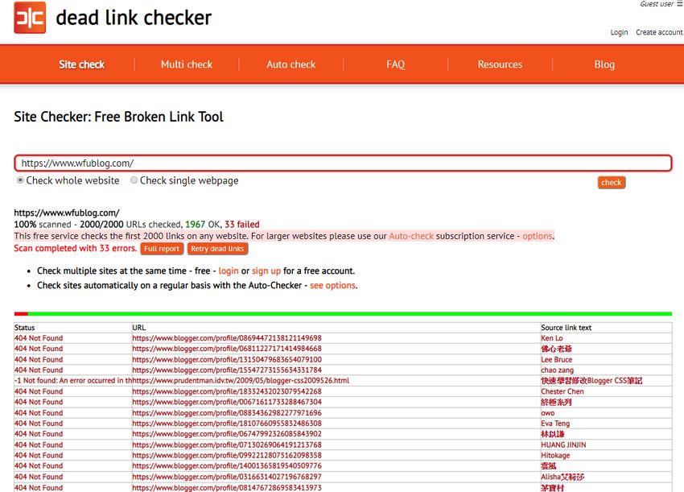Click the Status column header
The height and width of the screenshot is (492, 684).
pos(24,328)
